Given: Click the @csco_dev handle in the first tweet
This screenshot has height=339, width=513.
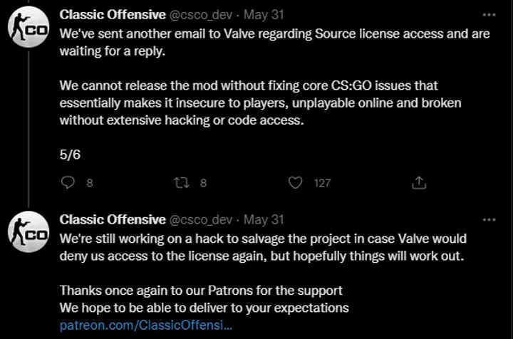Looking at the screenshot, I should point(200,15).
